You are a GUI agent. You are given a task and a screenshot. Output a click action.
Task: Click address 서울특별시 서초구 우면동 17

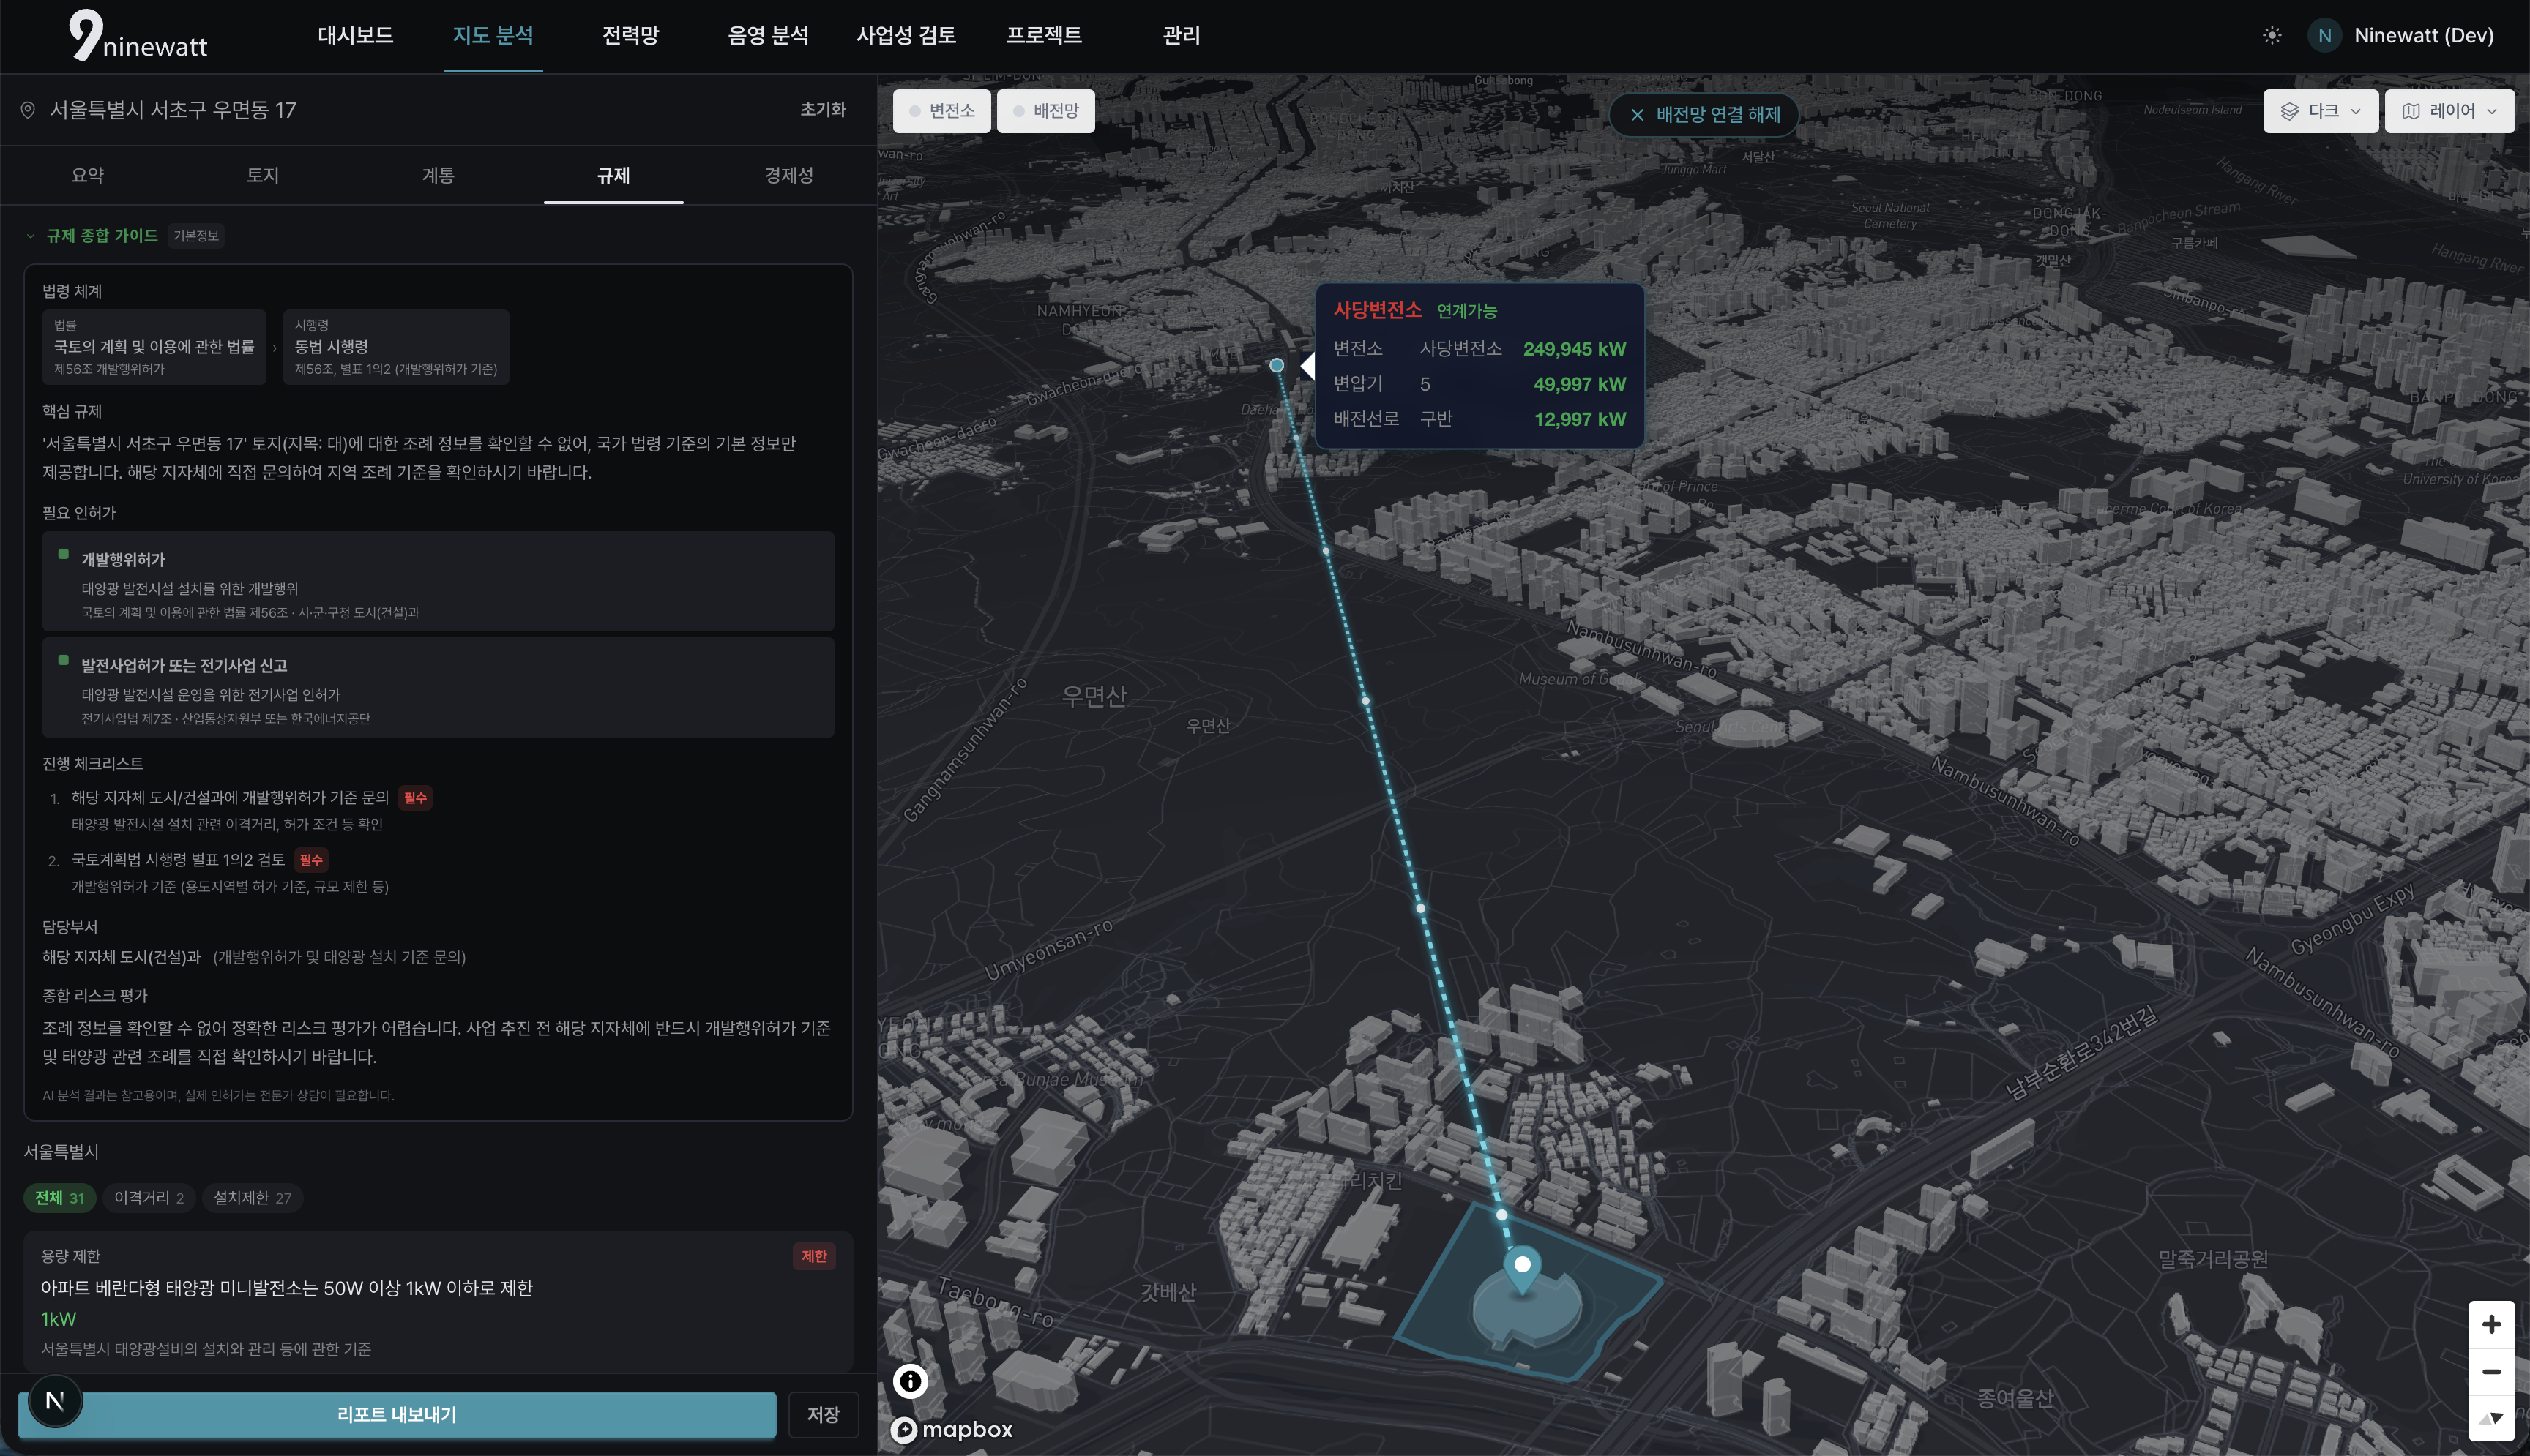pyautogui.click(x=173, y=110)
